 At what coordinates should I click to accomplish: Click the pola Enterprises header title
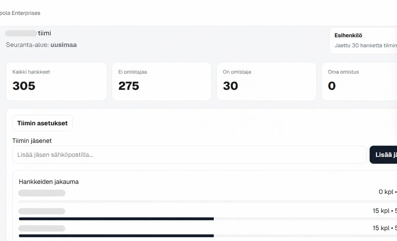point(20,13)
